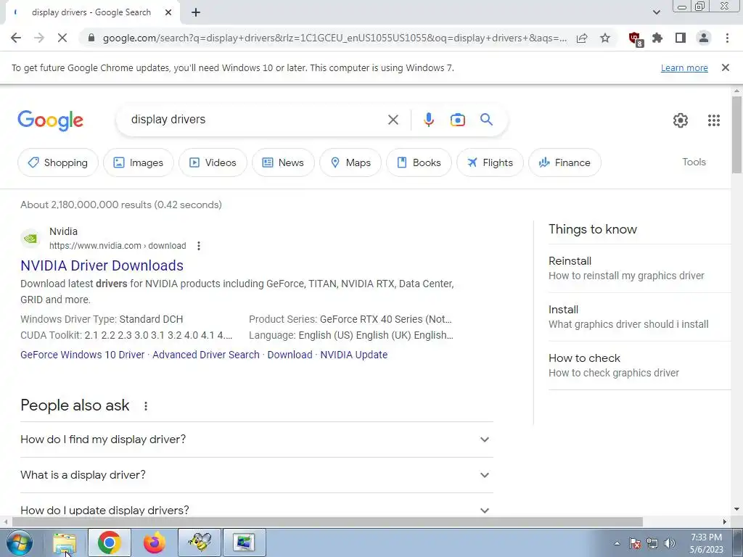
Task: Start voice search with microphone
Action: (429, 120)
